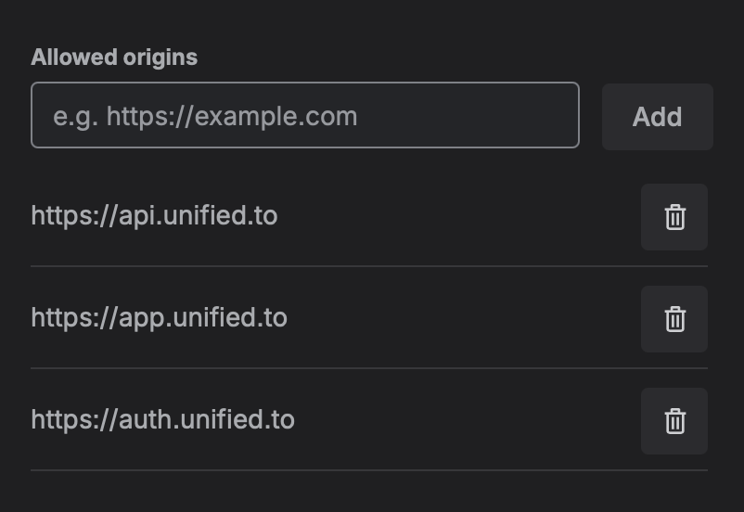
Task: Select the https://api.unified.to row text
Action: (154, 216)
